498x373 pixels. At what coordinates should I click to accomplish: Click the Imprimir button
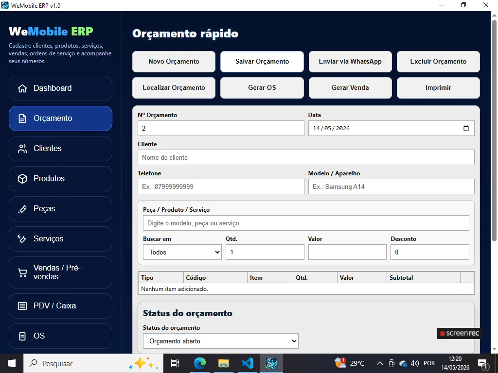438,88
